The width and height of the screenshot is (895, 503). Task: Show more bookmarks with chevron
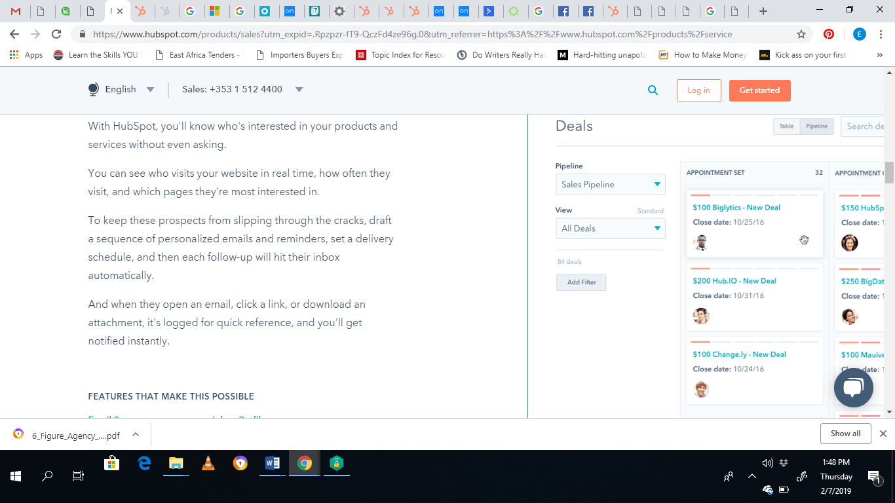pos(879,55)
